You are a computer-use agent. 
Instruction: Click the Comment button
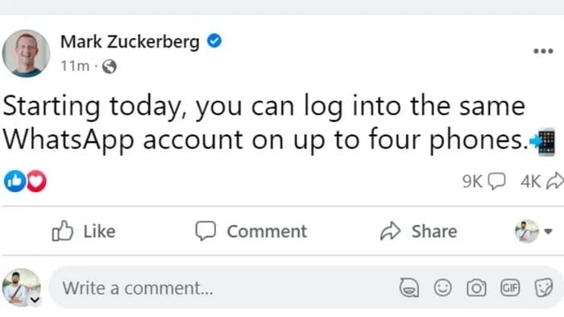click(x=251, y=231)
